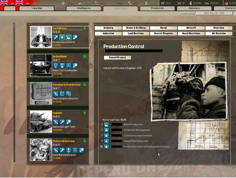Click the lightbulb icon under de Havilland

point(56,65)
